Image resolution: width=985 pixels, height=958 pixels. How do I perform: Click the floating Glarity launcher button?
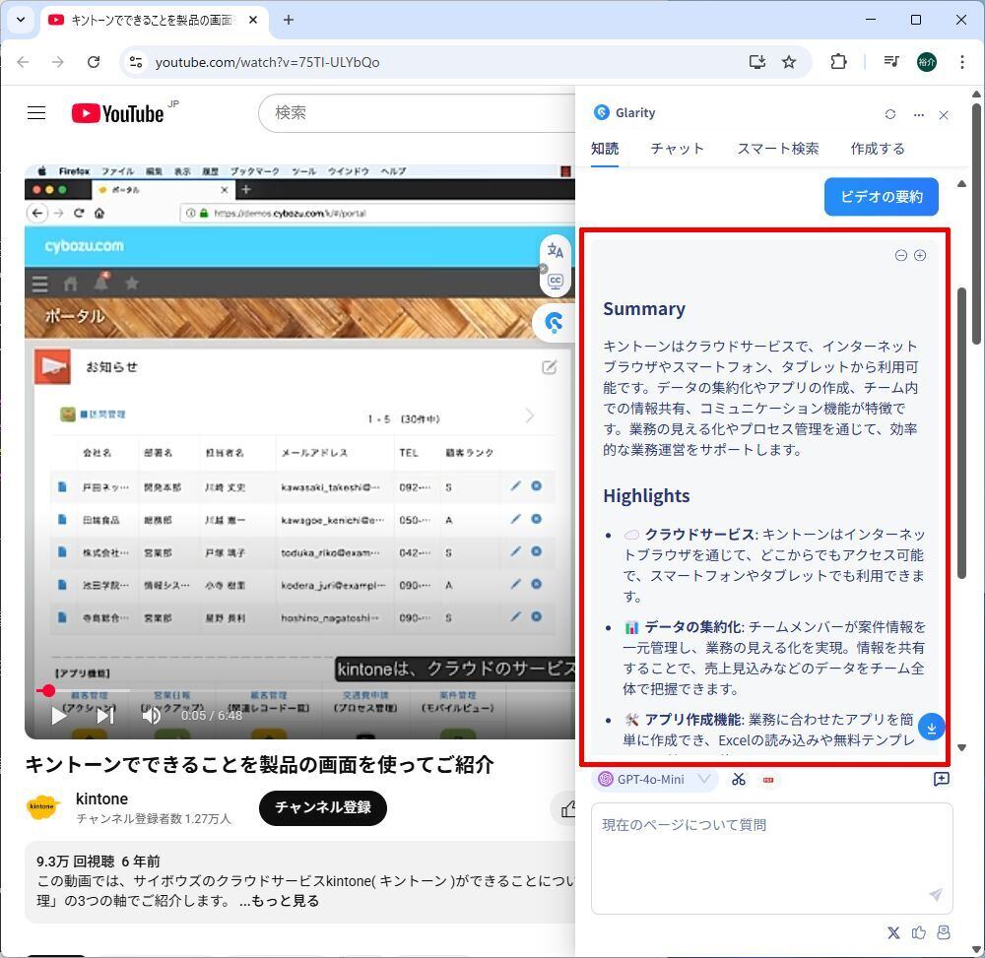click(x=554, y=323)
